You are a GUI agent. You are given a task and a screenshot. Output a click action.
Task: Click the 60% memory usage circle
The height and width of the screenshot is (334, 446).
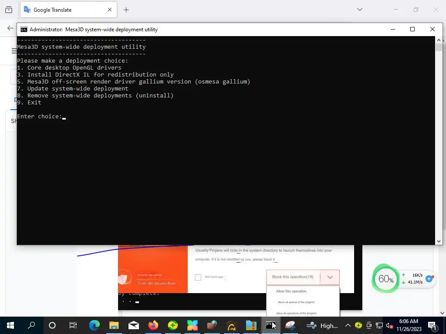click(386, 279)
